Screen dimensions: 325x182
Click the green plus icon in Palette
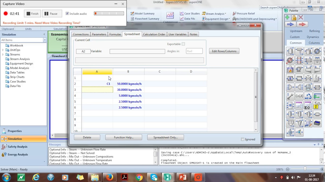[x=287, y=17]
